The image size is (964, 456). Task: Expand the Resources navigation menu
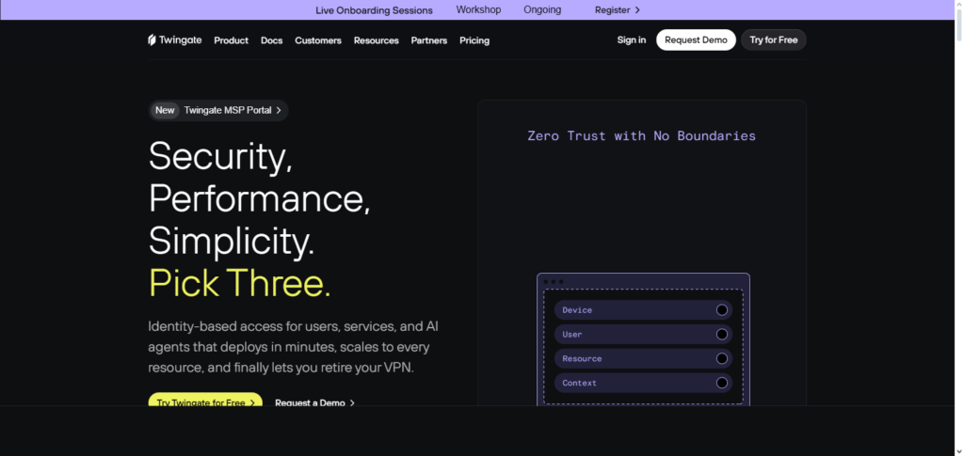point(376,40)
